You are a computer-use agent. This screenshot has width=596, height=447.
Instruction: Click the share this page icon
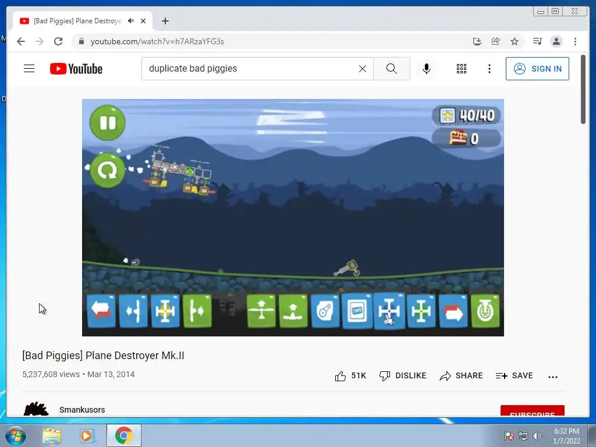[x=496, y=41]
